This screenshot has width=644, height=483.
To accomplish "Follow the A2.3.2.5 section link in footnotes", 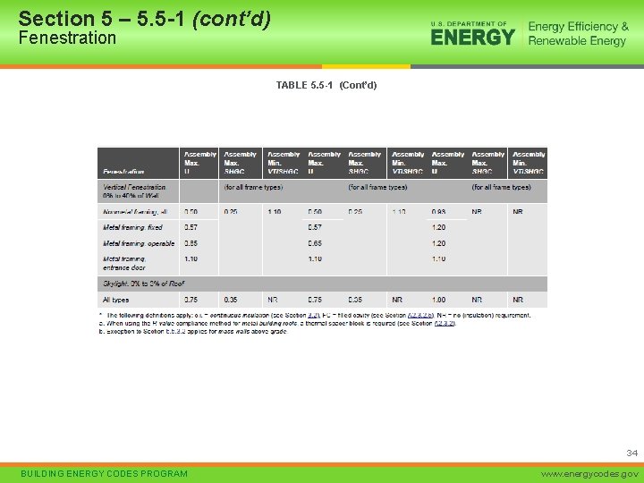I will pos(420,316).
